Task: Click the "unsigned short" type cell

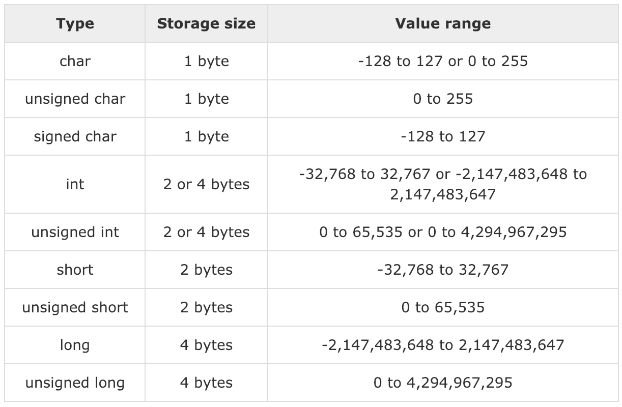Action: click(x=75, y=307)
